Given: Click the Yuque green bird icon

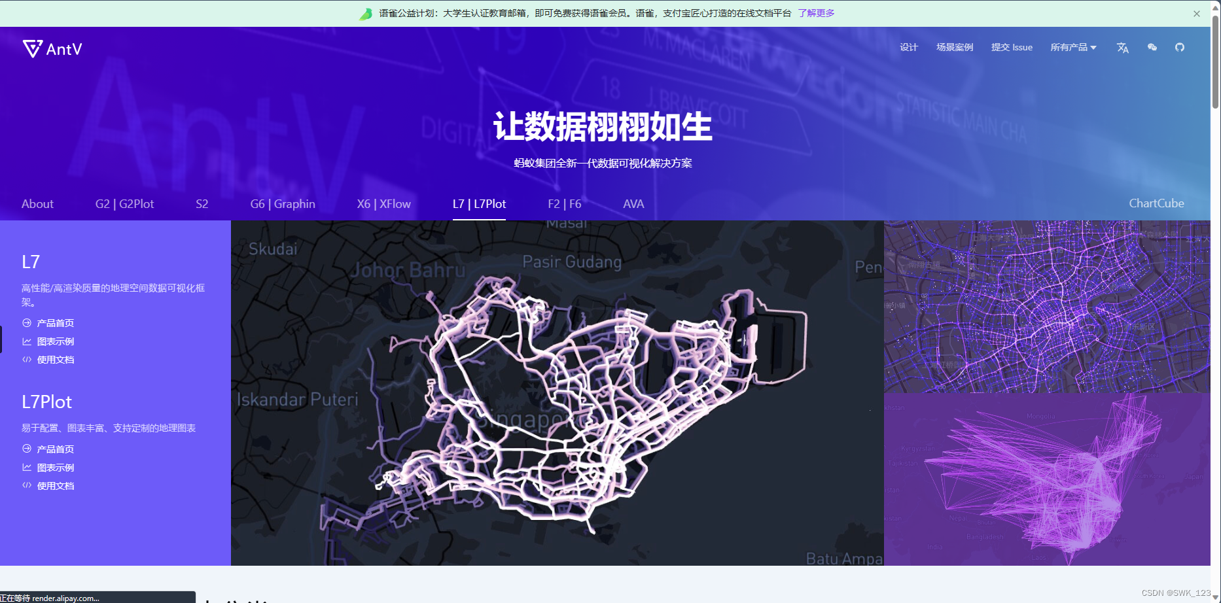Looking at the screenshot, I should tap(366, 14).
